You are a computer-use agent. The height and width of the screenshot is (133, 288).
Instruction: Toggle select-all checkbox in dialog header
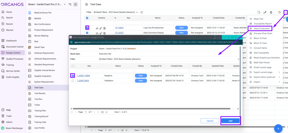(73, 66)
